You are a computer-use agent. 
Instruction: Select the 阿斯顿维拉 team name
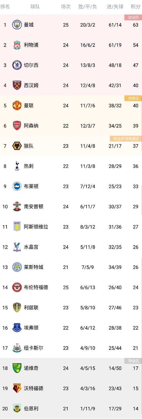pyautogui.click(x=36, y=227)
